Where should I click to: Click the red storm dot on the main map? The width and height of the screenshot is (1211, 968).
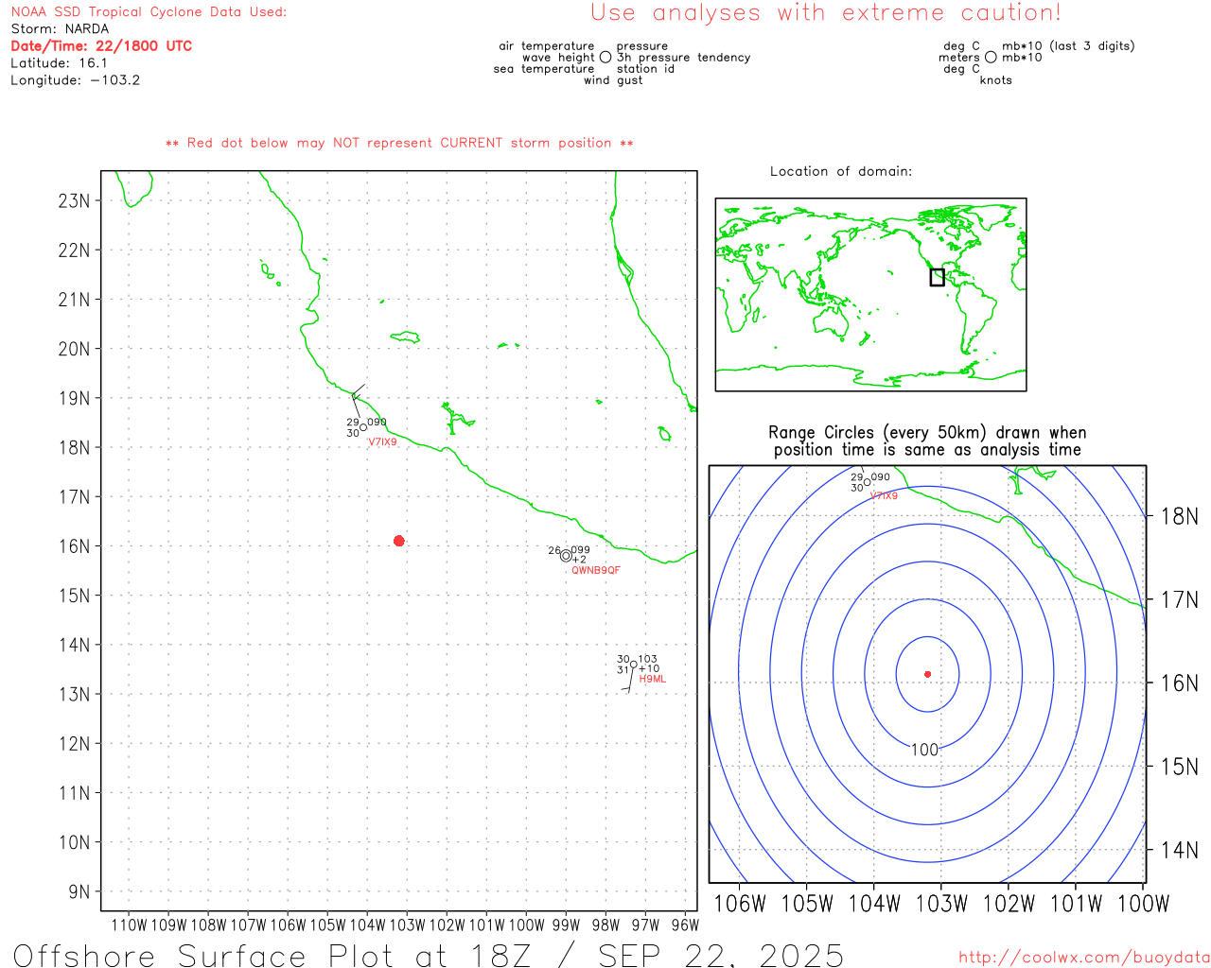click(399, 541)
